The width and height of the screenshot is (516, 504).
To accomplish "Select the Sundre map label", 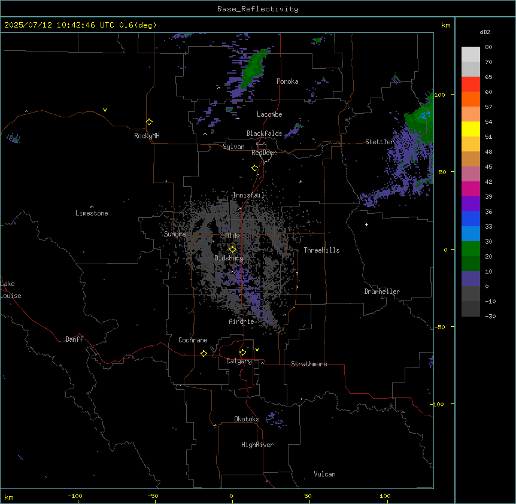I will tap(175, 234).
